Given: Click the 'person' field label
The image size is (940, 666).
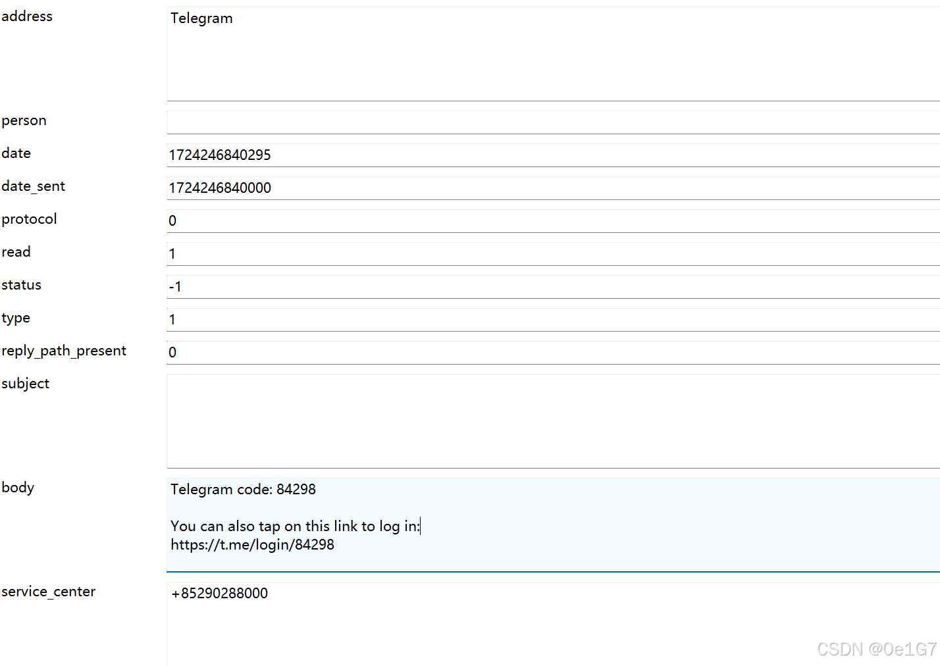Looking at the screenshot, I should point(24,121).
